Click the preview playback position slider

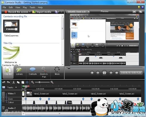tap(69, 68)
